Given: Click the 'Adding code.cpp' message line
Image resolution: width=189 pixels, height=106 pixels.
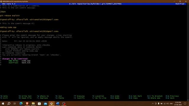Looking at the screenshot, I should (x=8, y=27).
